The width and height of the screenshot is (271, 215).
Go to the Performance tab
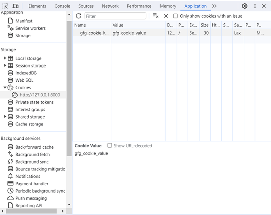click(x=139, y=6)
